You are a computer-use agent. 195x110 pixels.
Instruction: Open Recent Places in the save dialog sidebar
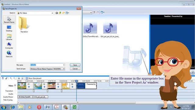[x=9, y=20]
